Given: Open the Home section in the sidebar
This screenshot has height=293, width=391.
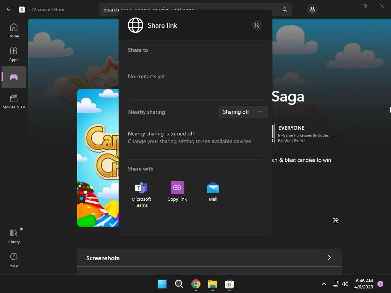Looking at the screenshot, I should (14, 31).
